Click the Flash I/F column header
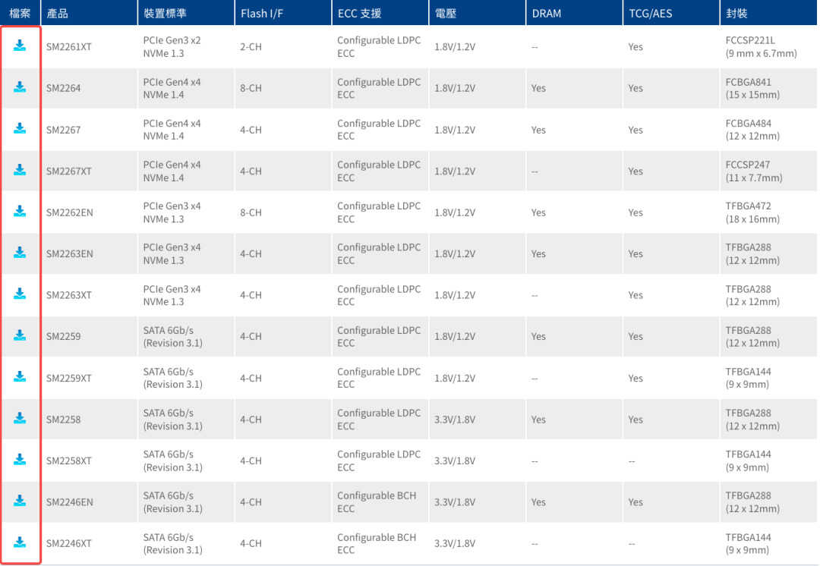This screenshot has height=566, width=820. click(x=261, y=14)
